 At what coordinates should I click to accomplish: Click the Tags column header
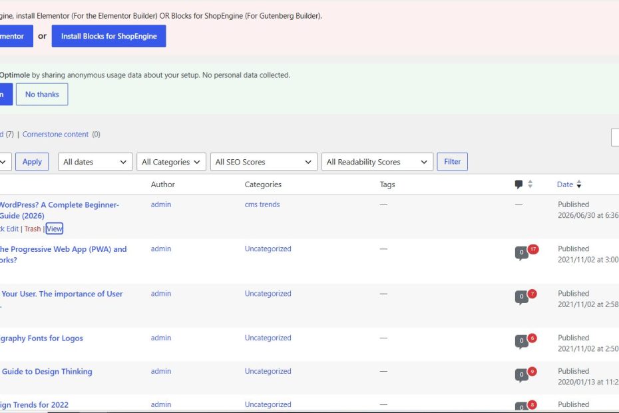click(x=387, y=184)
